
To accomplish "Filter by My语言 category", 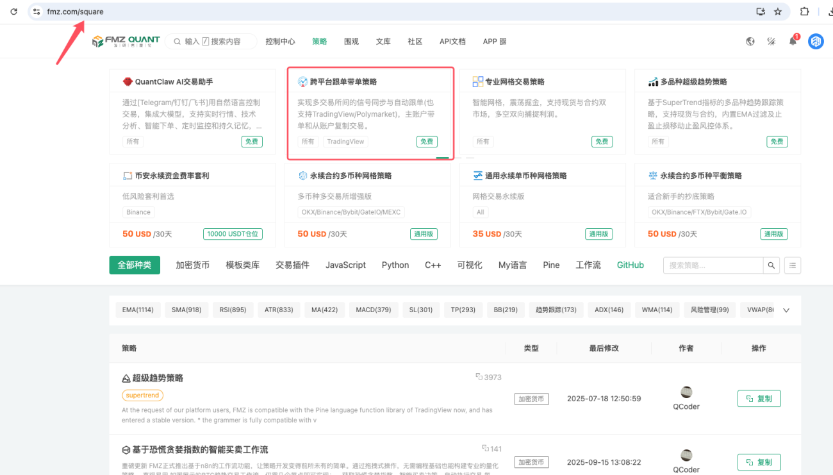I will [513, 265].
